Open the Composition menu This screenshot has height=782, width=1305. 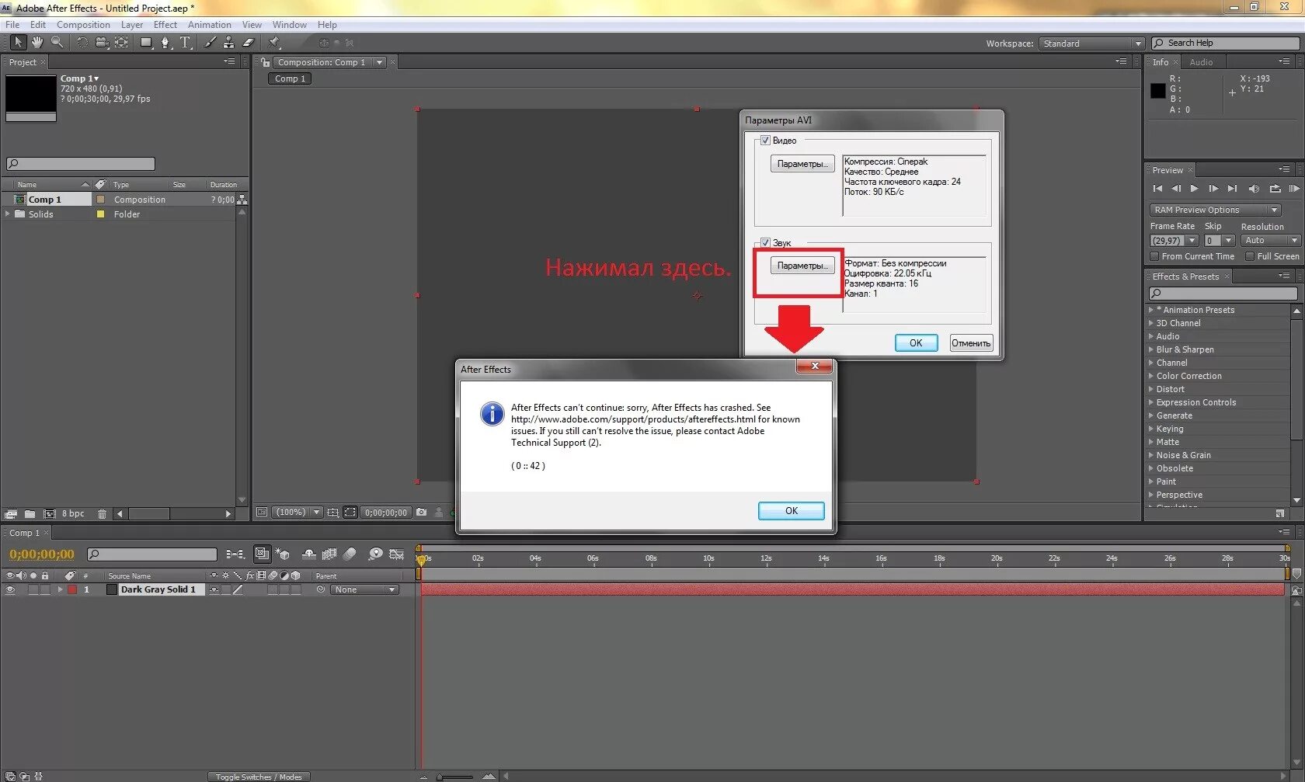point(83,25)
